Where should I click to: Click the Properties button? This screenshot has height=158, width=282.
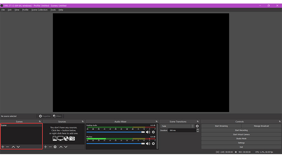tap(45, 116)
